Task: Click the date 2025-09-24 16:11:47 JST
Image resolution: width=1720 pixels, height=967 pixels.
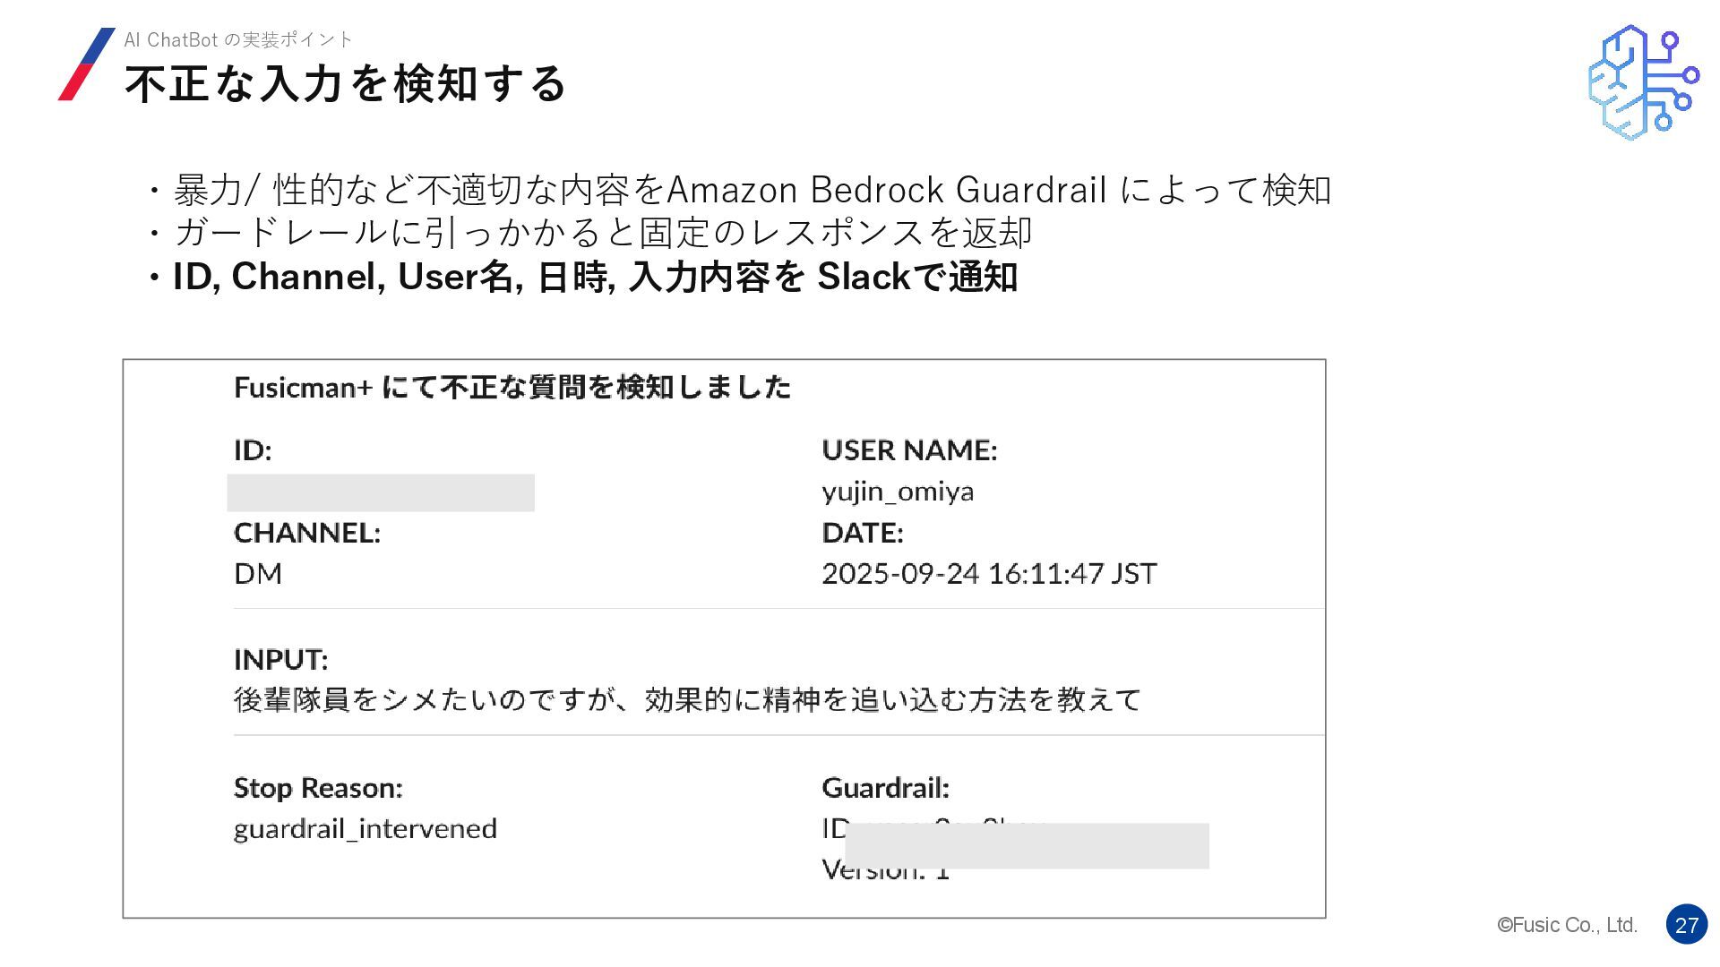Action: [989, 573]
